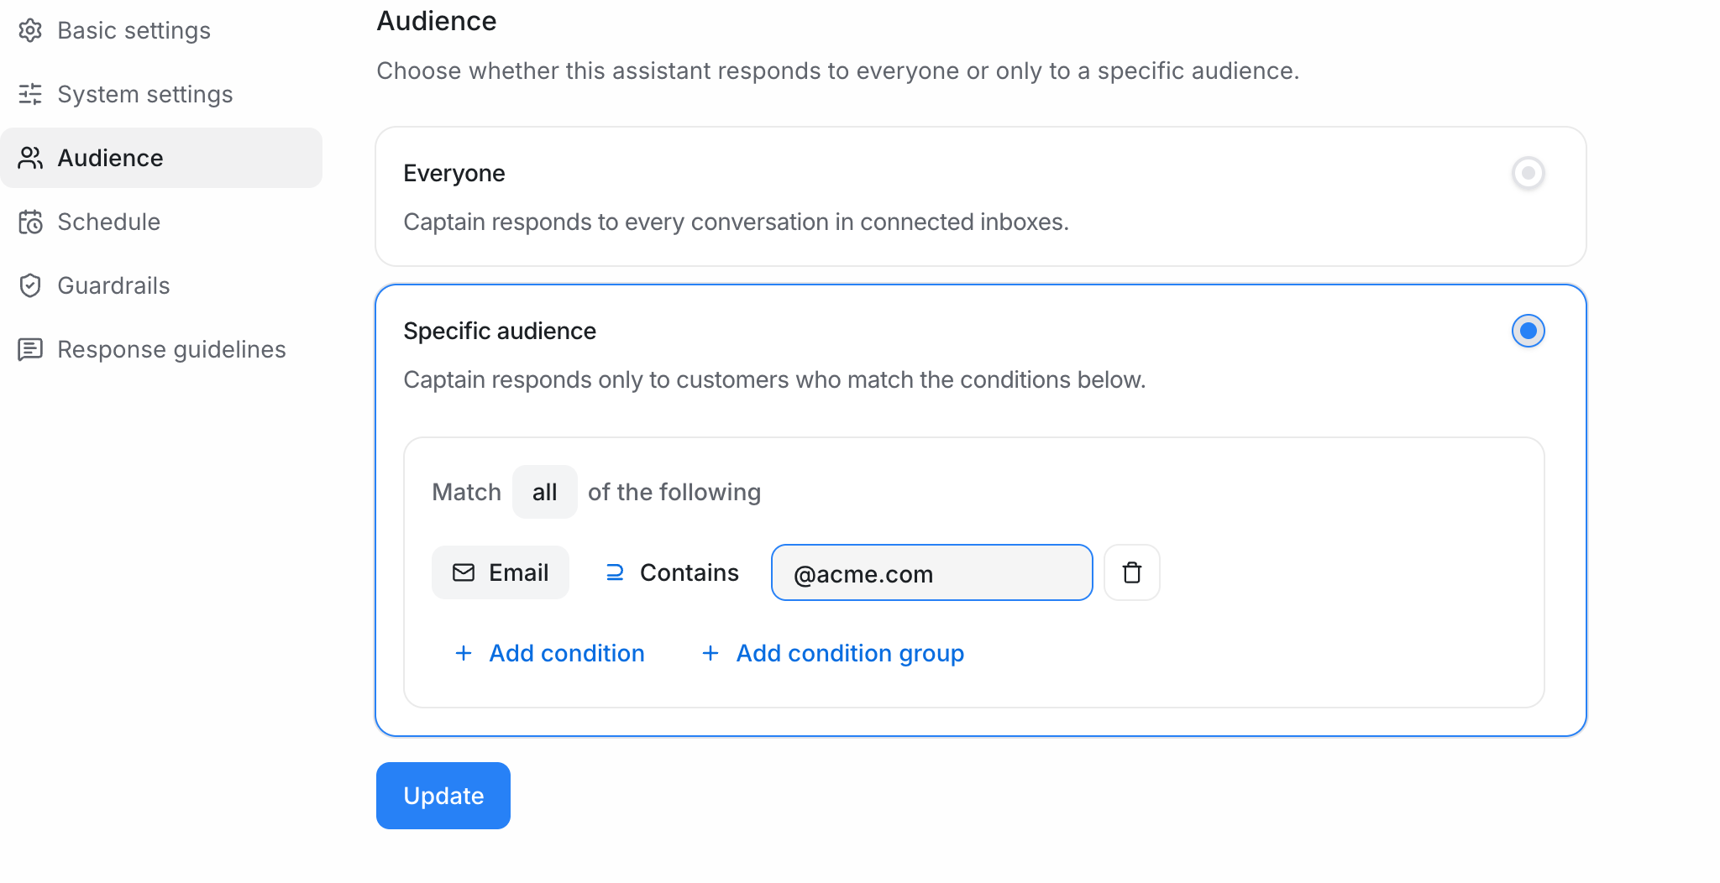Viewport: 1720px width, 883px height.
Task: Click the Response guidelines message icon
Action: pyautogui.click(x=30, y=349)
